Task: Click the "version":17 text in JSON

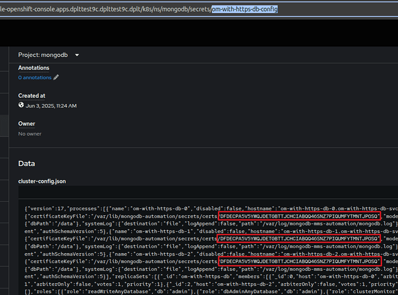Action: (x=43, y=209)
